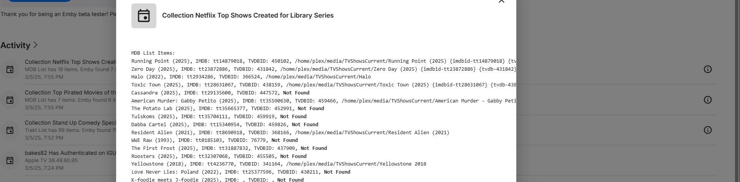740x182 pixels.
Task: Click calendar icon beside bakes82 authentication entry
Action: [x=10, y=160]
